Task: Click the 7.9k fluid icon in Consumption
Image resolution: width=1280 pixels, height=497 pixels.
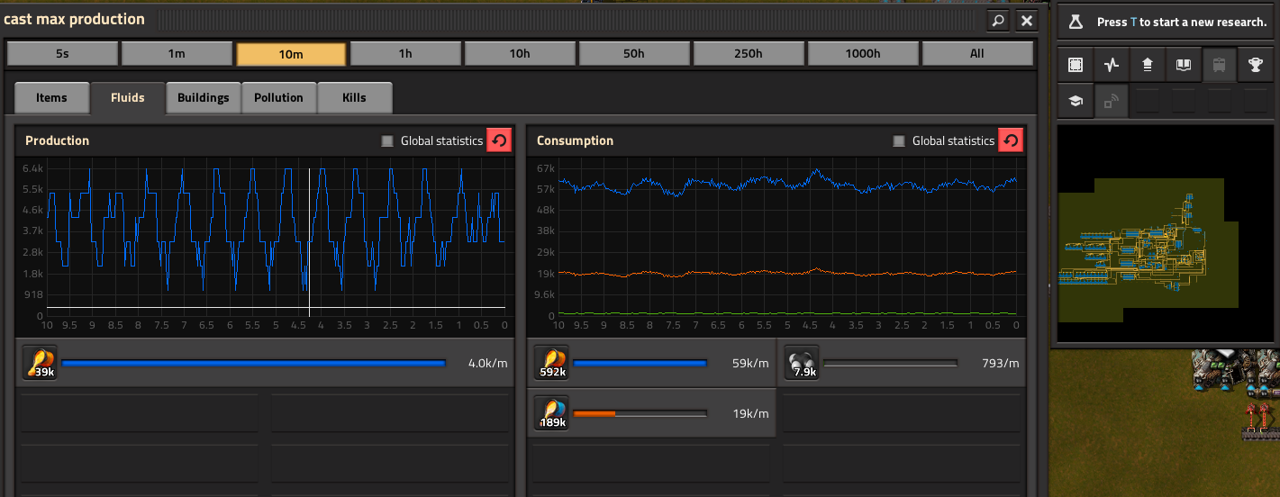Action: click(801, 363)
